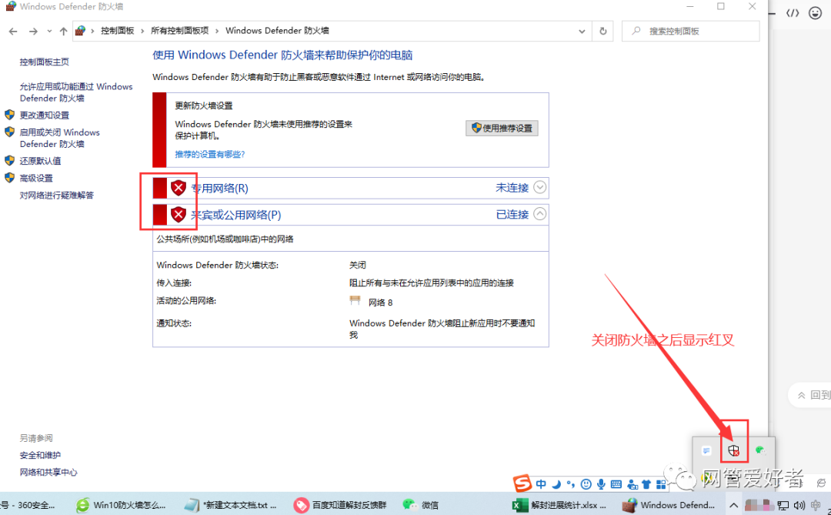Click the 网络 8 bench icon
Image resolution: width=831 pixels, height=515 pixels.
(355, 301)
